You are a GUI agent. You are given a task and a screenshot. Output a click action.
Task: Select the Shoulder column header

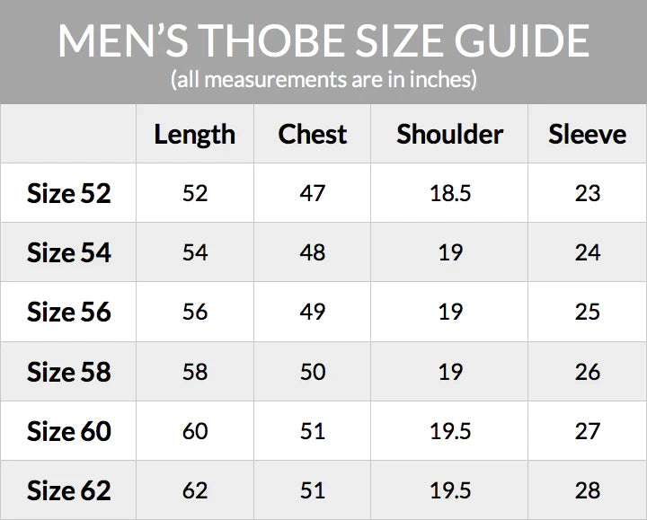pos(450,135)
